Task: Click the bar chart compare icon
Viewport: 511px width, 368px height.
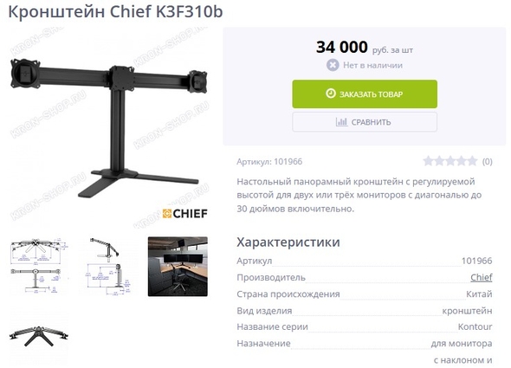Action: tap(341, 122)
